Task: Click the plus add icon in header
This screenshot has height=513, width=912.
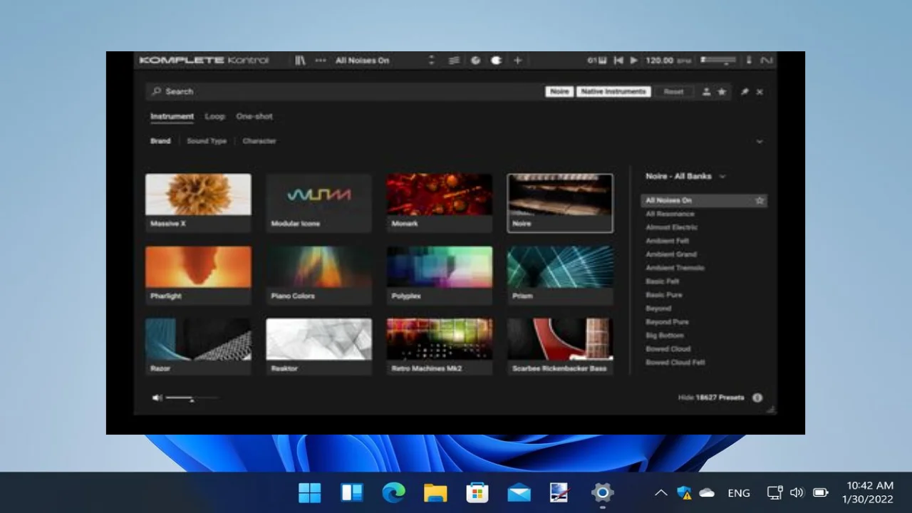Action: [518, 61]
